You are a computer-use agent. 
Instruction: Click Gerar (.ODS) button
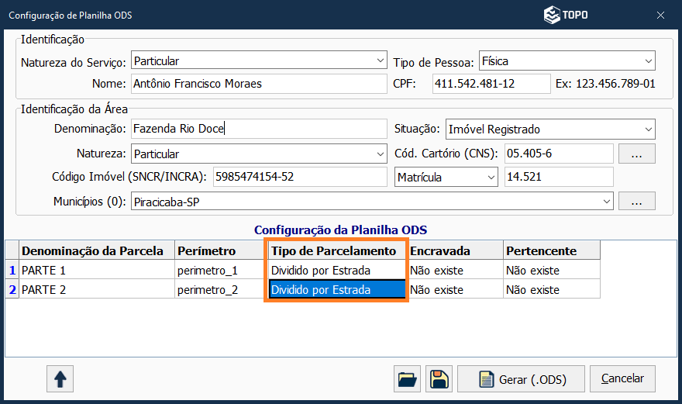pyautogui.click(x=519, y=379)
